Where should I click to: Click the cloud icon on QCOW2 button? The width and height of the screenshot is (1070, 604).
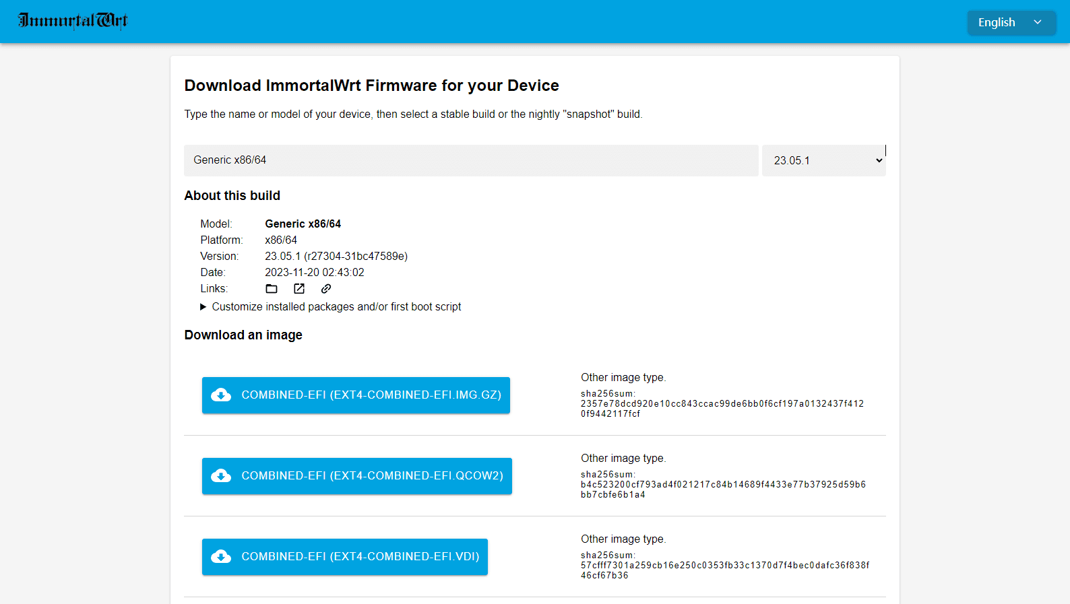pos(221,476)
